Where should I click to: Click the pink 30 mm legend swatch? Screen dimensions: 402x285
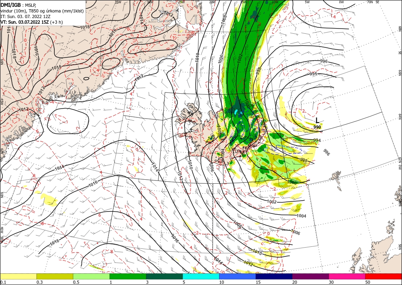tap(347, 276)
